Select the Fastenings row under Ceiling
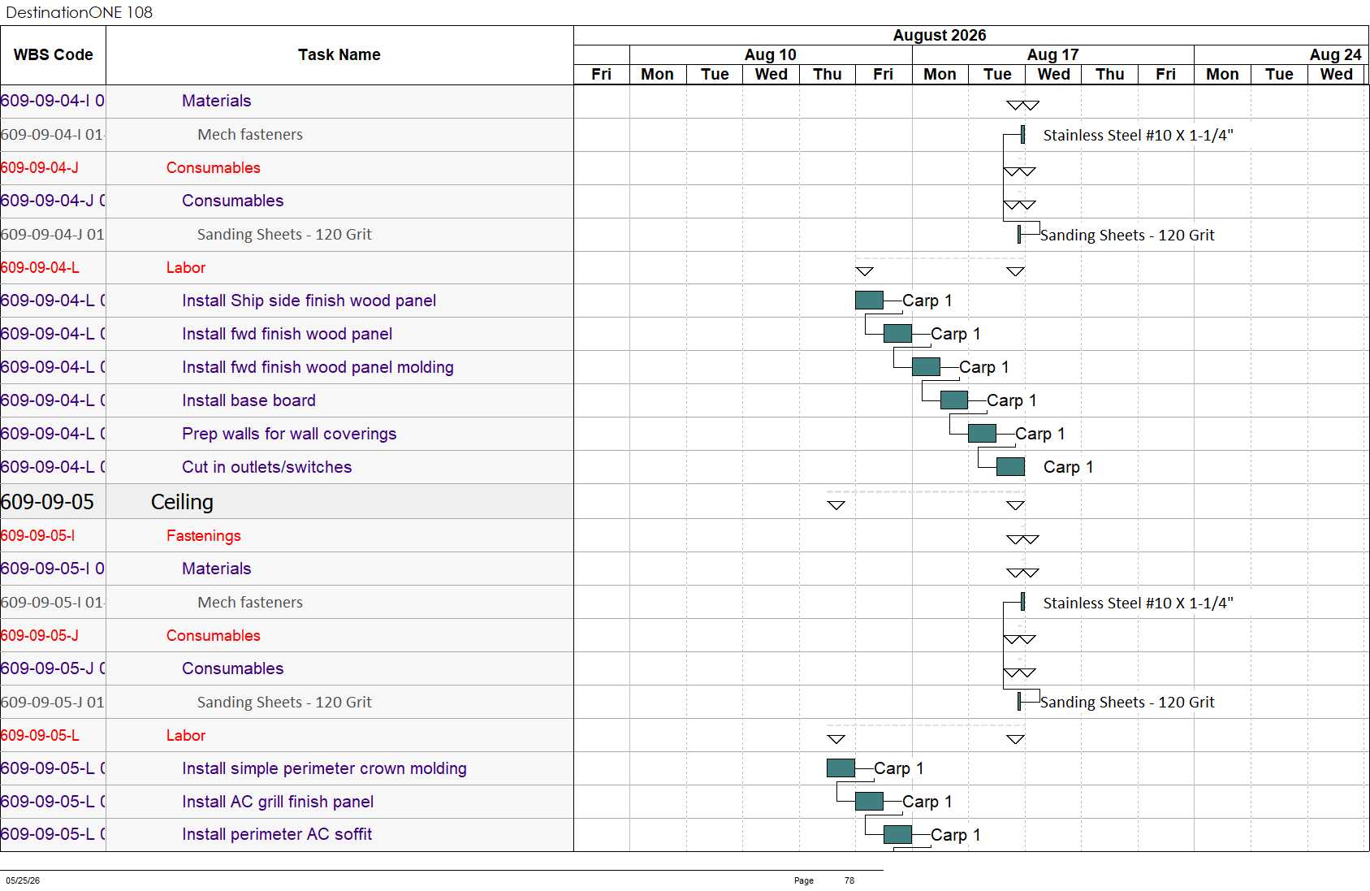1370x891 pixels. click(x=287, y=536)
